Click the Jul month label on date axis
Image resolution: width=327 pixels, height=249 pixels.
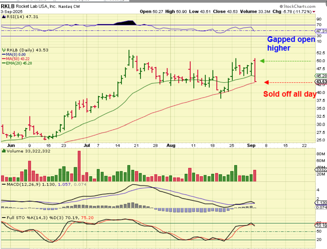pyautogui.click(x=86, y=145)
